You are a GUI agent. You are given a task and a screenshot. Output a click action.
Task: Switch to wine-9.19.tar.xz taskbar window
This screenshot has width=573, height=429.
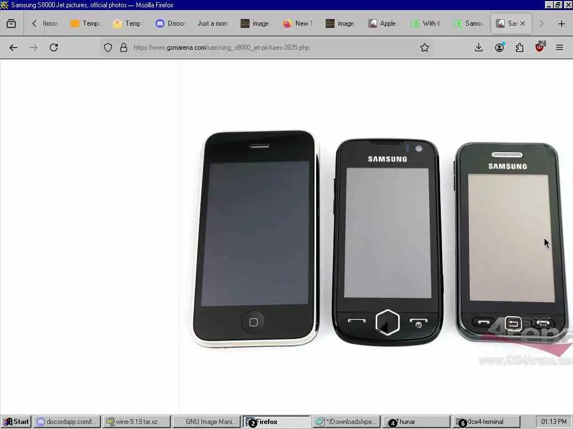pyautogui.click(x=137, y=422)
